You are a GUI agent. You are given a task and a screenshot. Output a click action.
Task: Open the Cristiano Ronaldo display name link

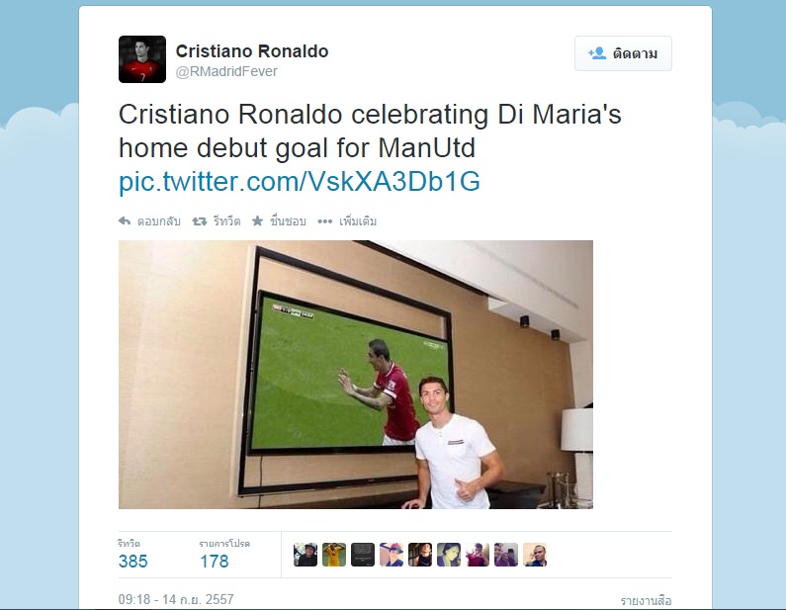252,51
